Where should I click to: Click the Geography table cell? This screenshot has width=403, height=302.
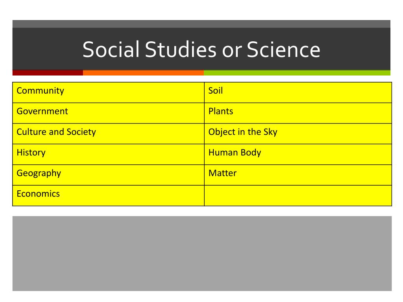click(x=109, y=175)
